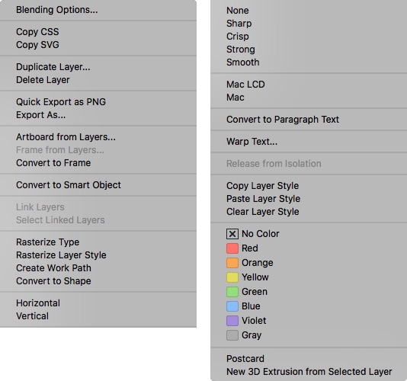The image size is (407, 381).
Task: Pick the Gray color label swatch
Action: tap(232, 335)
